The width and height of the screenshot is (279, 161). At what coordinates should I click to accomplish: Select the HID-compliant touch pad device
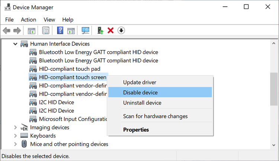tap(70, 69)
